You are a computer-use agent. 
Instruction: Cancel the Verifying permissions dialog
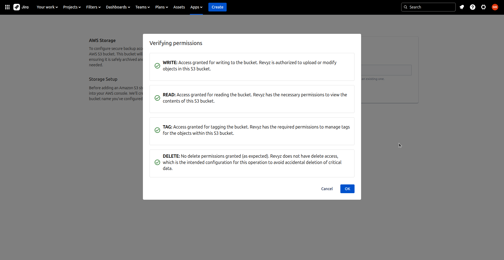pos(327,189)
